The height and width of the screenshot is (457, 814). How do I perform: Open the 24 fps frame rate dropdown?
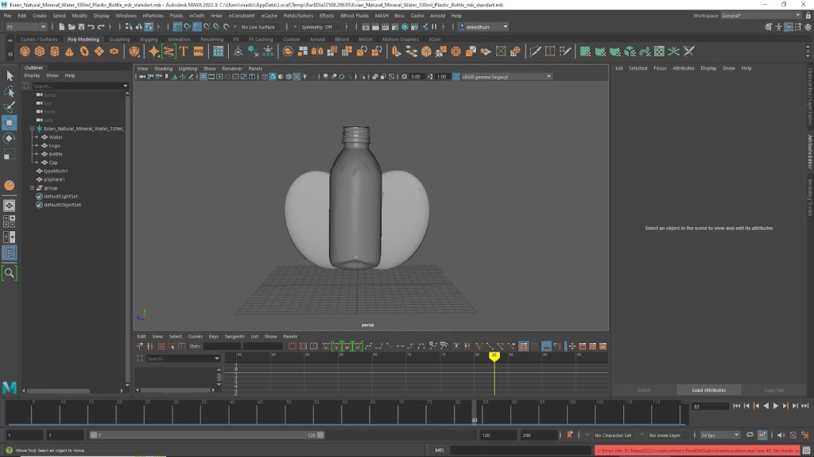(x=719, y=436)
